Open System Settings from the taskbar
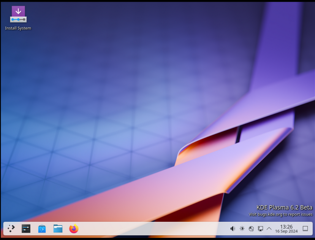315x240 pixels. pyautogui.click(x=25, y=229)
